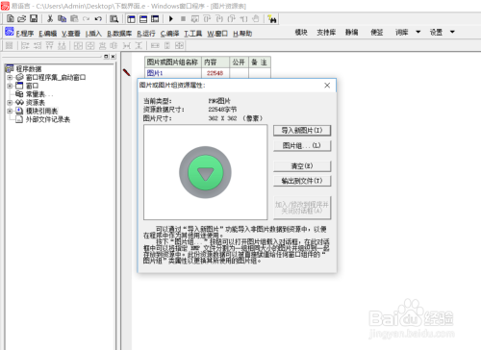Click the blue E-language logo icon in menu bar

[10, 32]
